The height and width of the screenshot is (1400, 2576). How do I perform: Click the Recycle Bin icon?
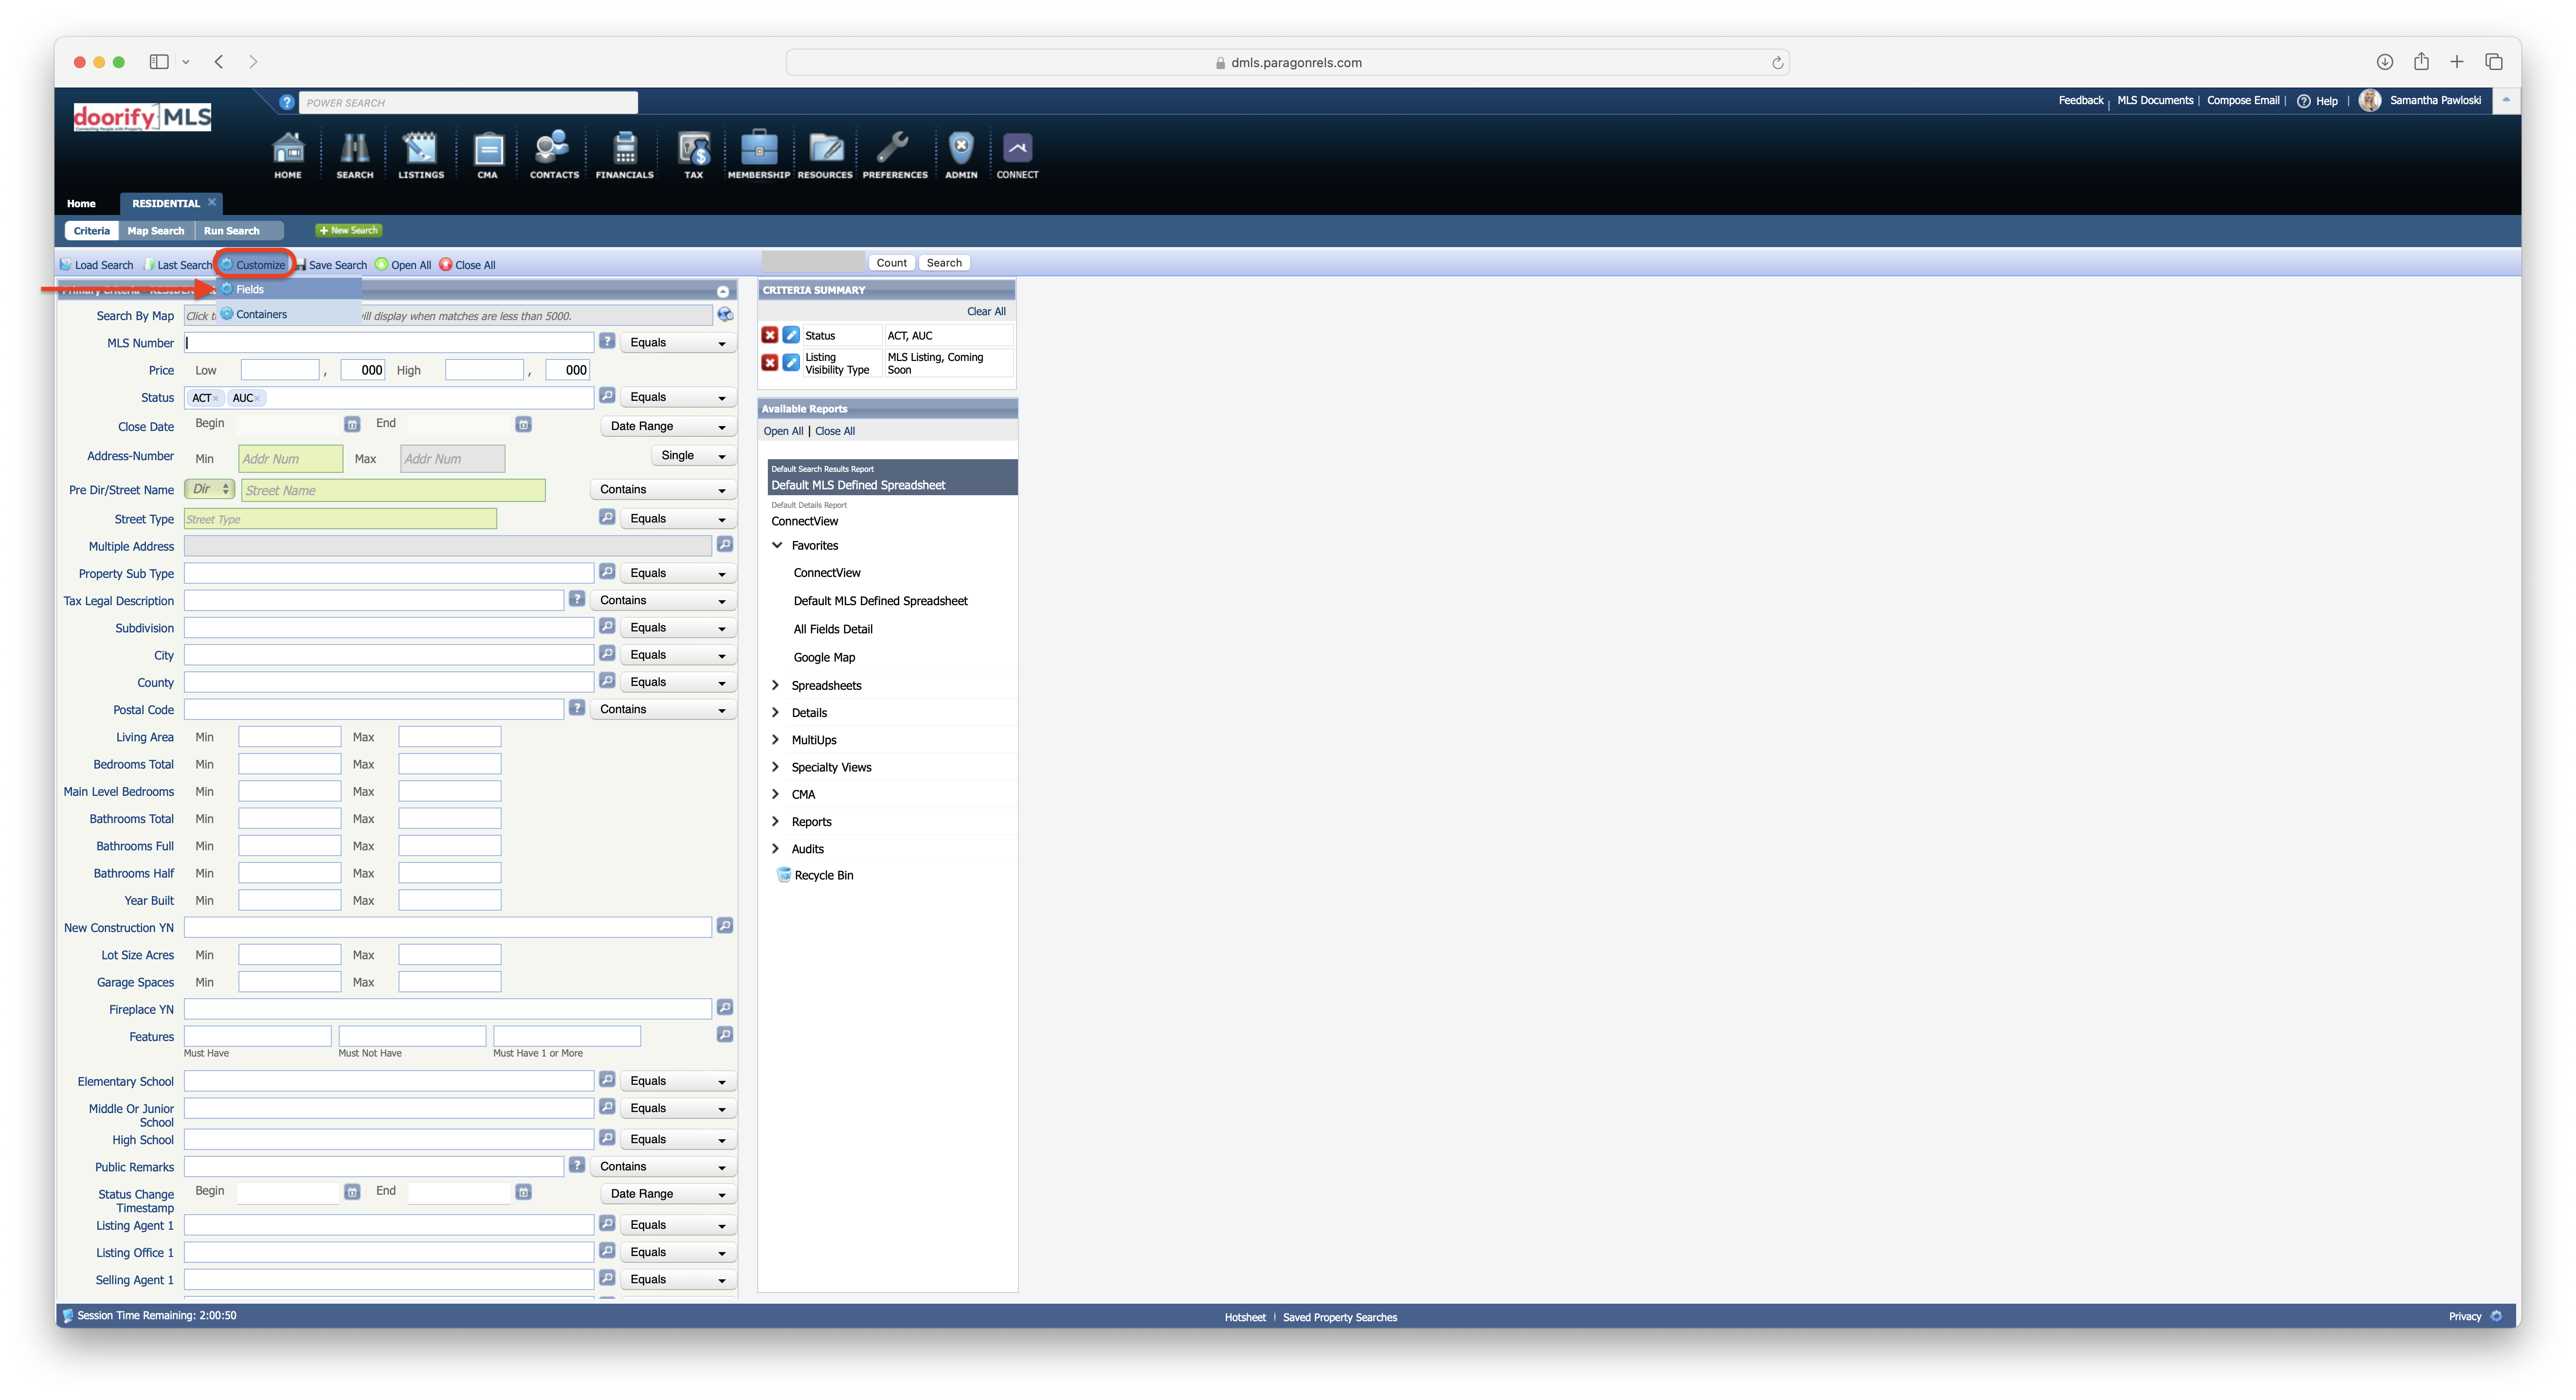pos(784,875)
